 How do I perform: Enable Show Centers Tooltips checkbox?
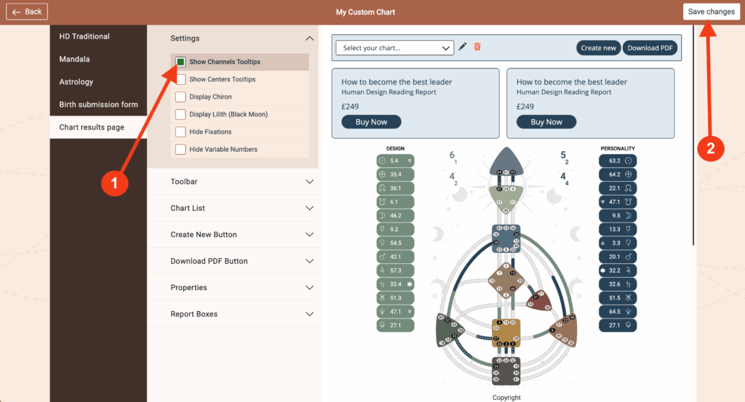point(180,79)
